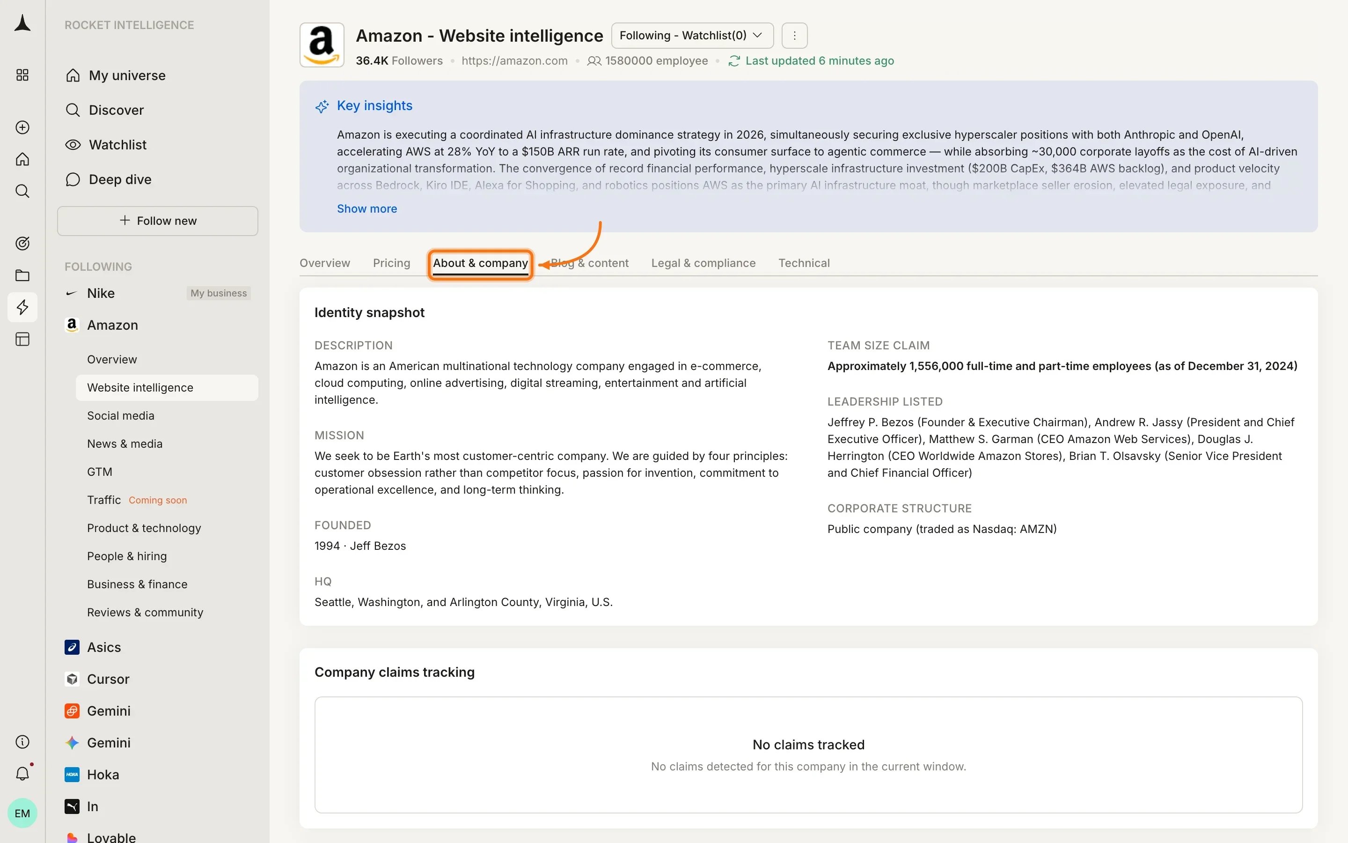The image size is (1348, 843).
Task: Click '1994 · Jeff Bezos' founded value
Action: point(360,546)
